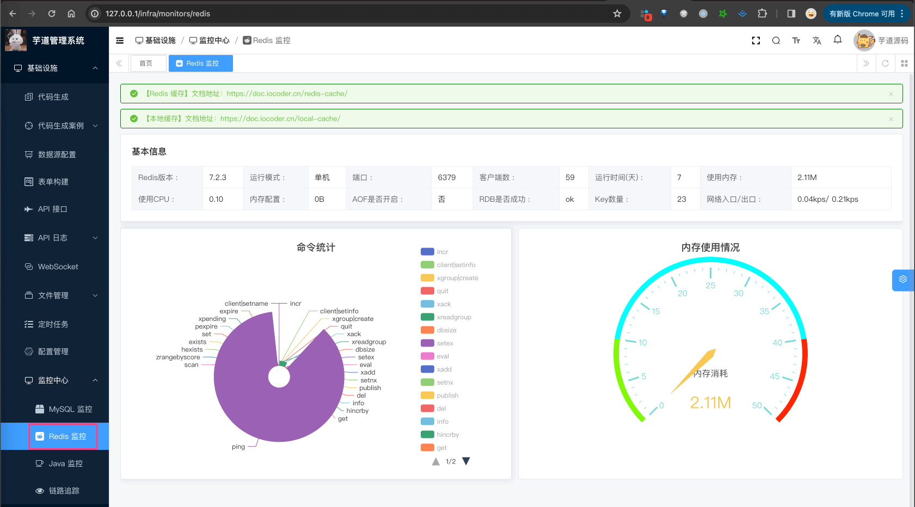Refresh the page using the reload icon
The width and height of the screenshot is (915, 507).
click(x=885, y=63)
